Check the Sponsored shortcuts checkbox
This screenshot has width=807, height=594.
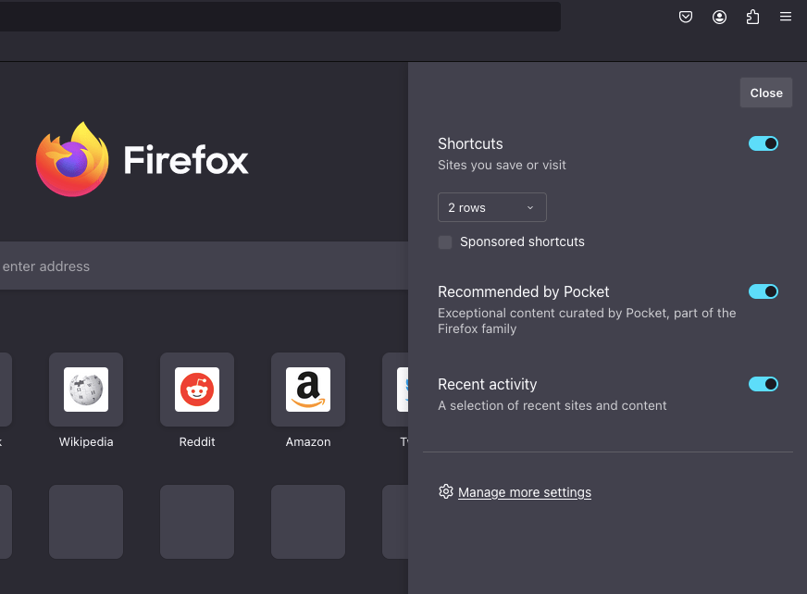click(445, 241)
